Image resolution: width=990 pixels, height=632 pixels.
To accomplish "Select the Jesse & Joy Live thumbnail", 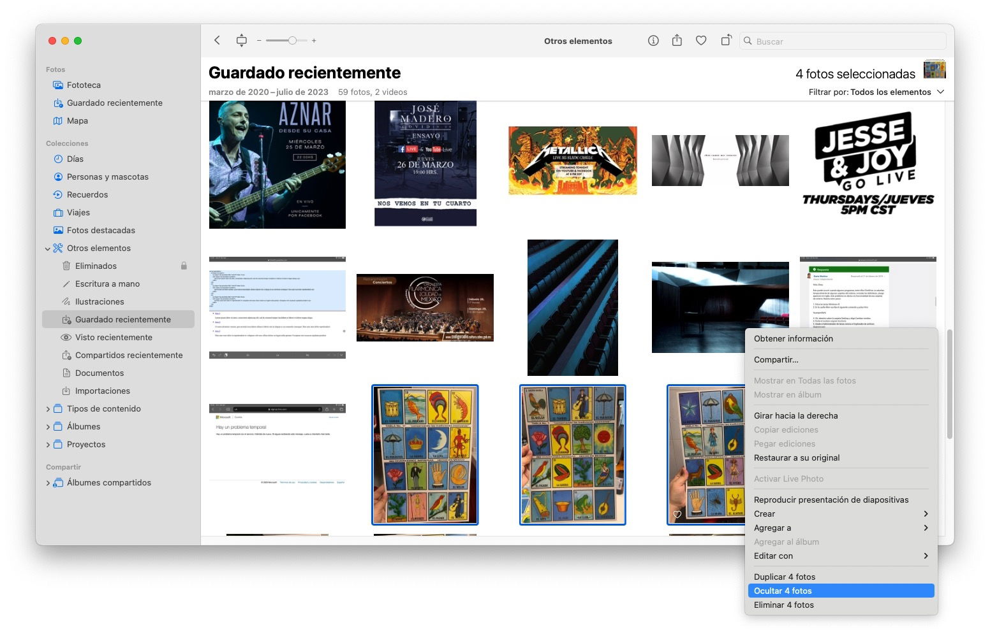I will click(868, 164).
